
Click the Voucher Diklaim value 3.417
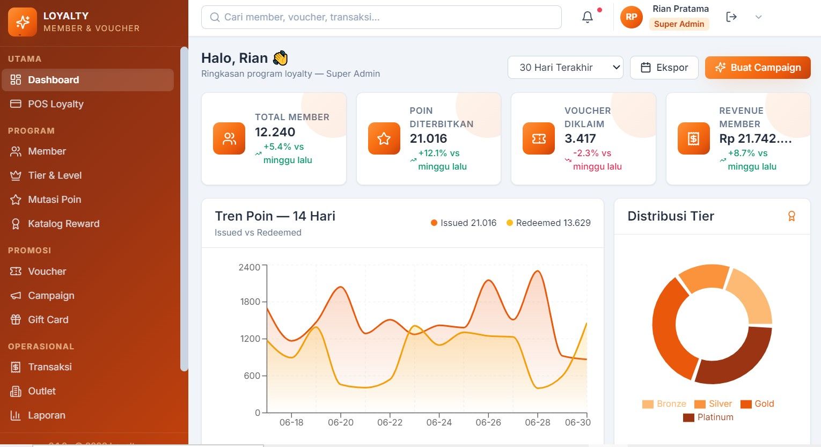[x=580, y=138]
